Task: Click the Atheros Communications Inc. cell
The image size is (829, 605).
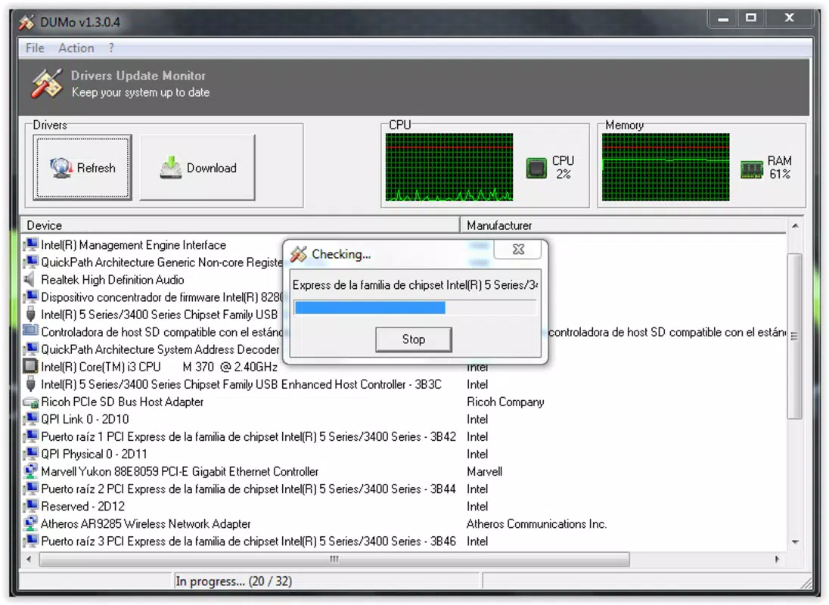Action: [x=536, y=524]
